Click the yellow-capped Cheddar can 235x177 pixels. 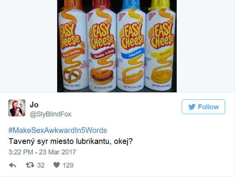161,46
